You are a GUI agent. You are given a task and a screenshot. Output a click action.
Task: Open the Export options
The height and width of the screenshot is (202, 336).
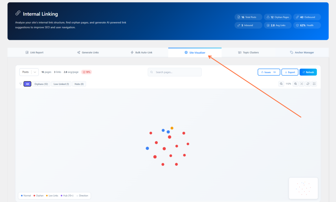click(290, 72)
